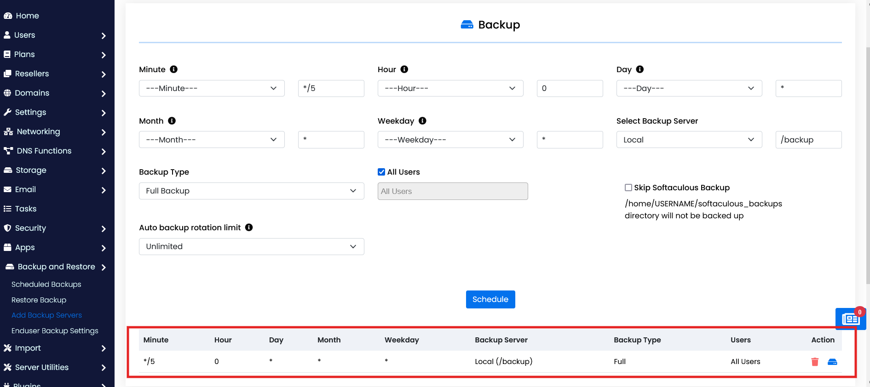
Task: Click the blue backup drive icon in Action column
Action: [x=832, y=362]
